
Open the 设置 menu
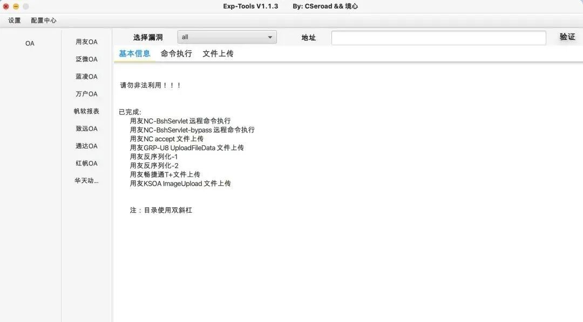point(15,20)
